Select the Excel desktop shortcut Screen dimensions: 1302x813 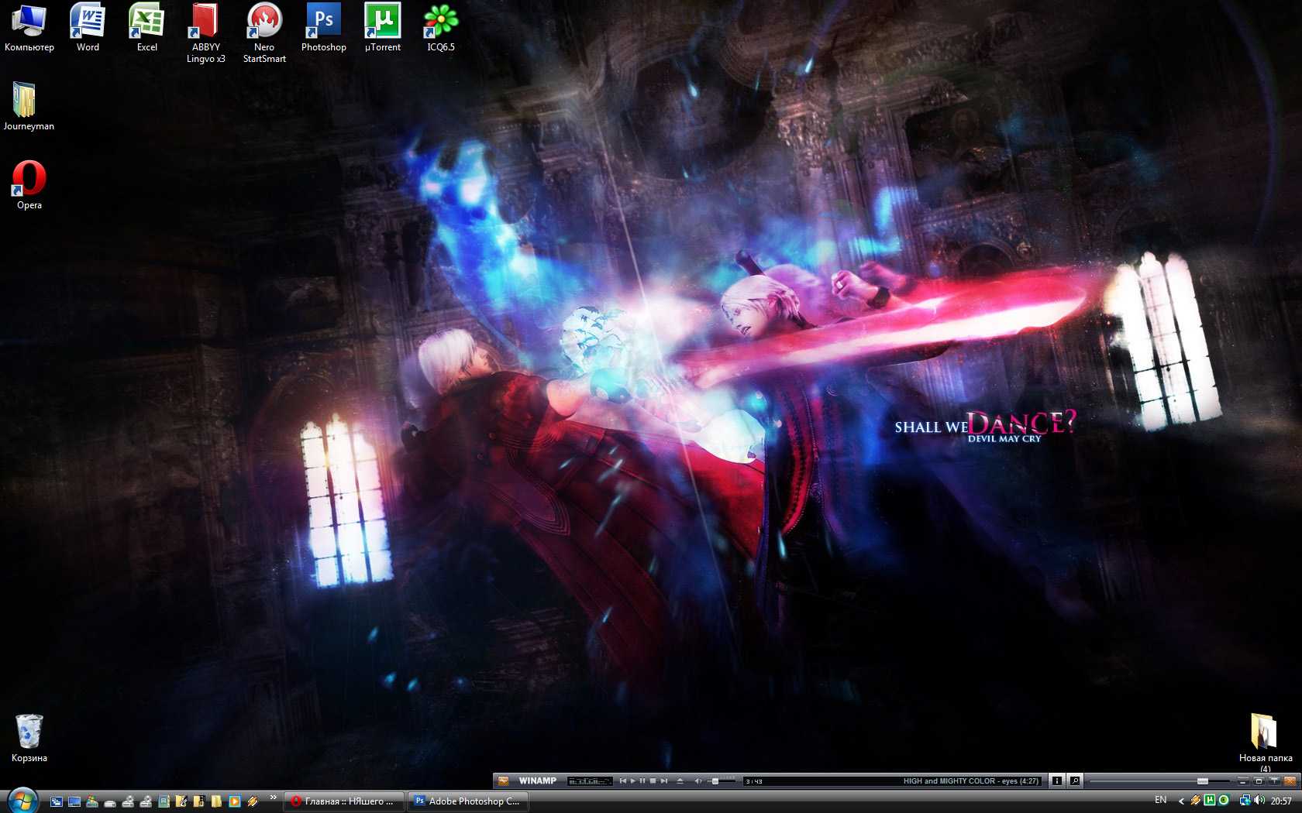[146, 27]
